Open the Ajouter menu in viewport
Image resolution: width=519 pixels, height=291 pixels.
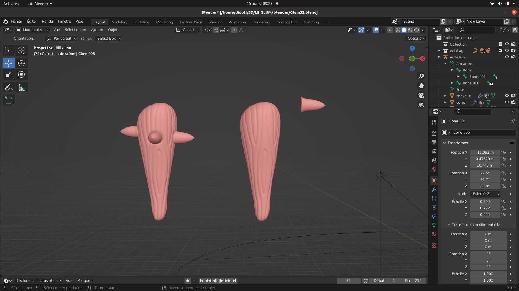click(97, 30)
